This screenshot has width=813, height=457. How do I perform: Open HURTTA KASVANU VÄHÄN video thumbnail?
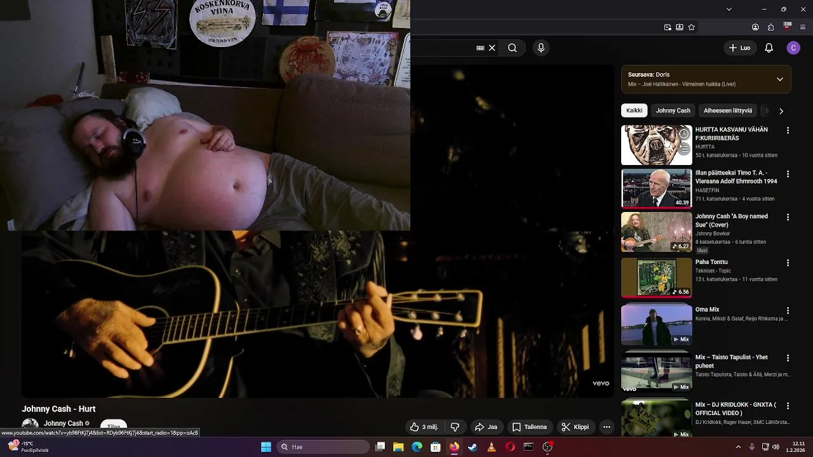656,145
